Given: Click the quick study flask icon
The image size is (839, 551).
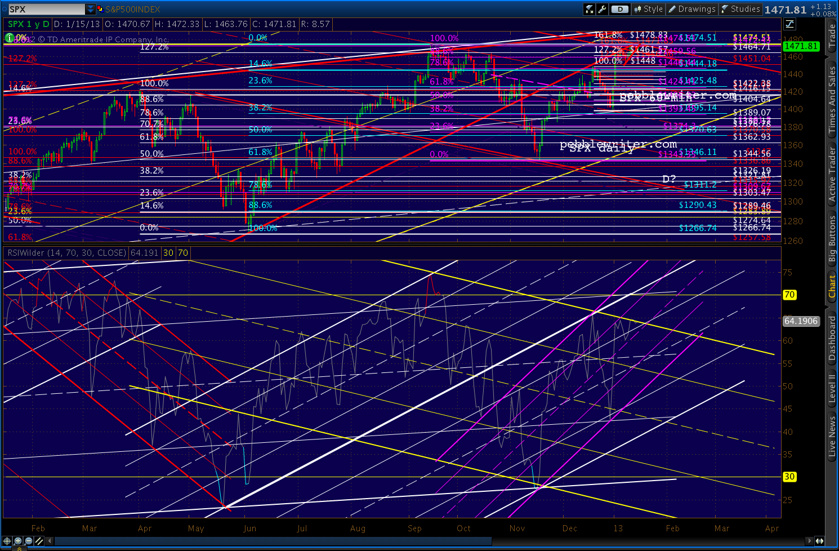Looking at the screenshot, I should click(590, 9).
